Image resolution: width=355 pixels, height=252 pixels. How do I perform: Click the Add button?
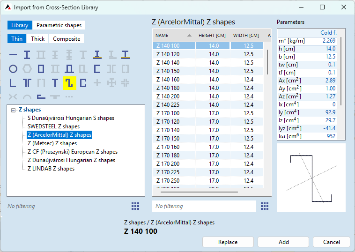283,242
